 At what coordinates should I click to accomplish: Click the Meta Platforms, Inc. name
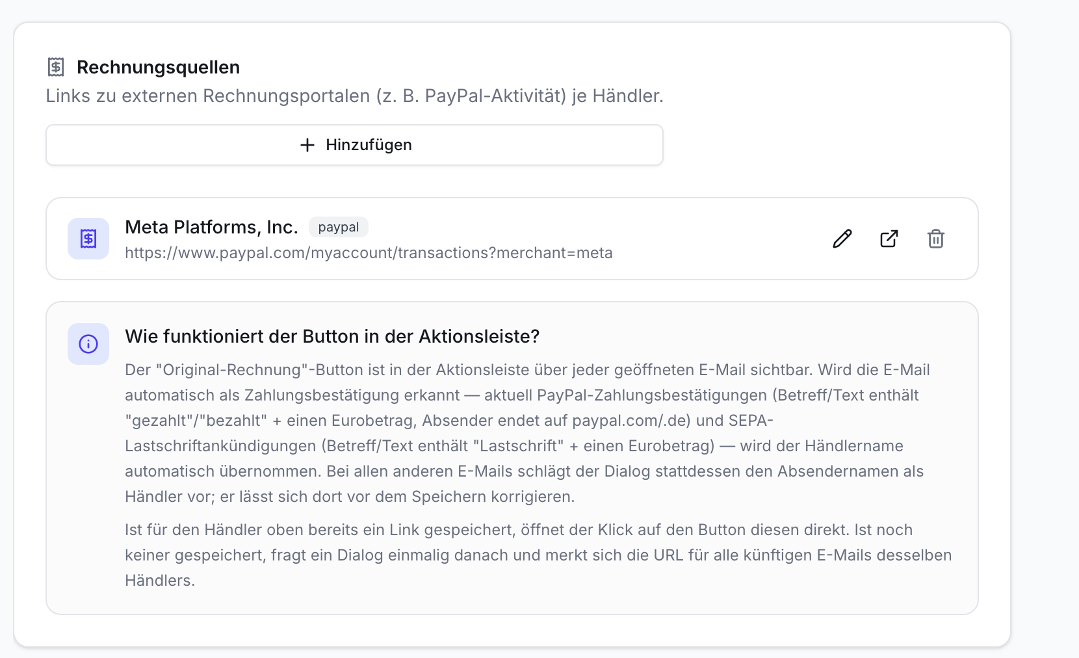click(211, 227)
